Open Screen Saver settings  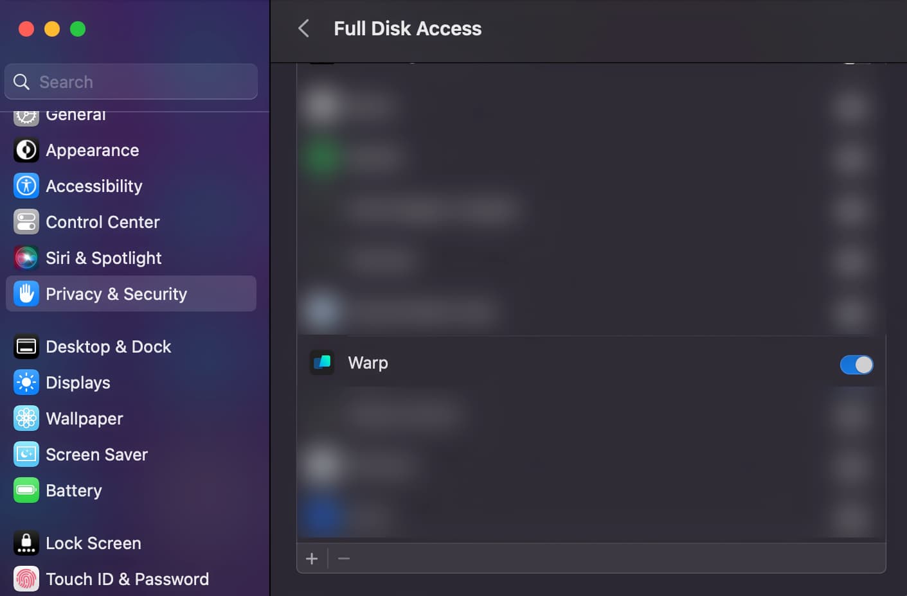(x=96, y=455)
